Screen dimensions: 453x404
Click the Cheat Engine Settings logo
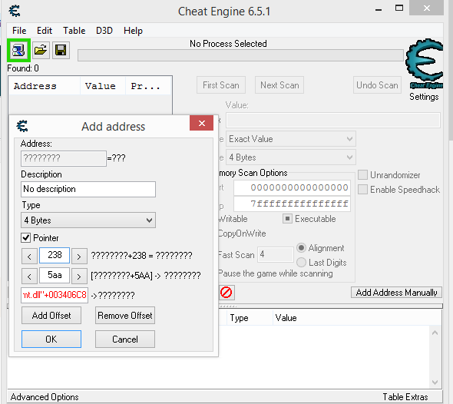tap(424, 64)
